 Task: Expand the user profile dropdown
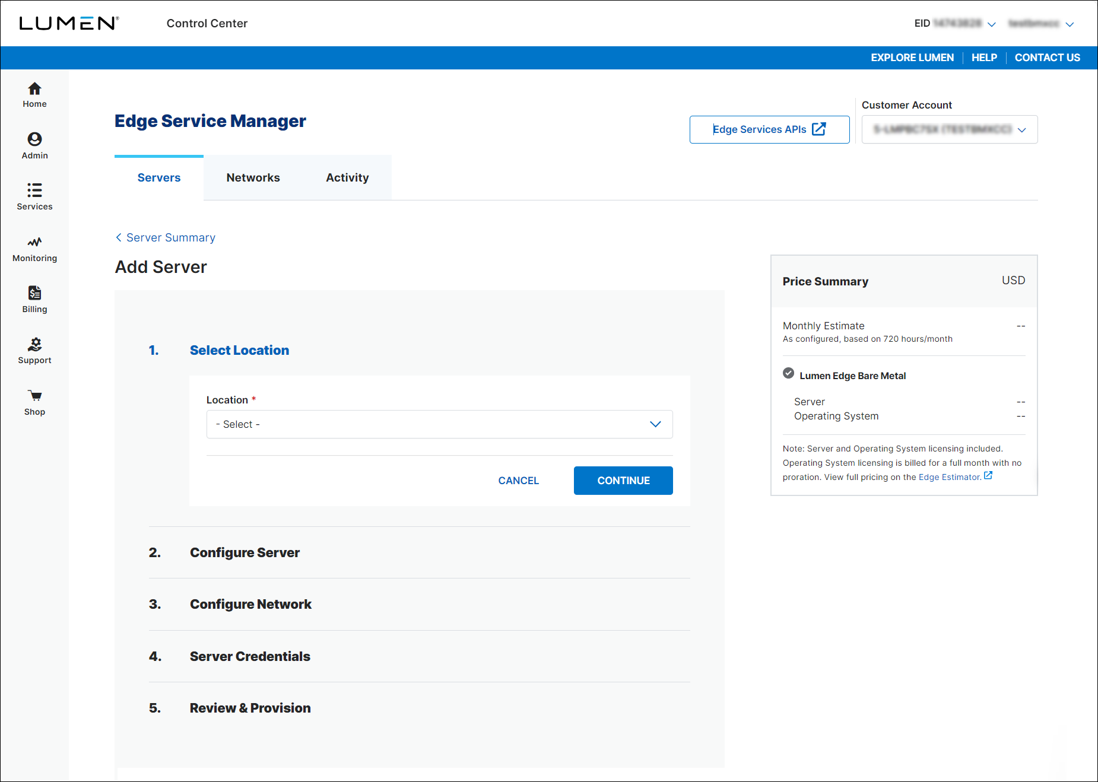[x=1070, y=24]
